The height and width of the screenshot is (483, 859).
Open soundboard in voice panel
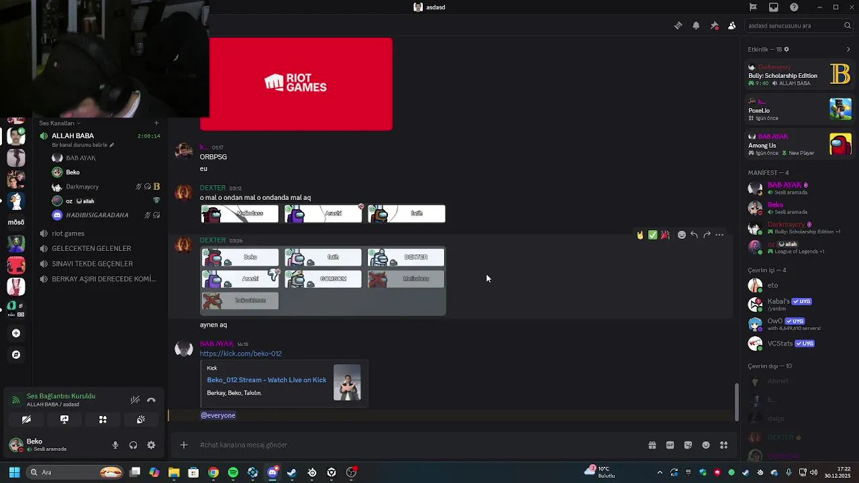141,419
